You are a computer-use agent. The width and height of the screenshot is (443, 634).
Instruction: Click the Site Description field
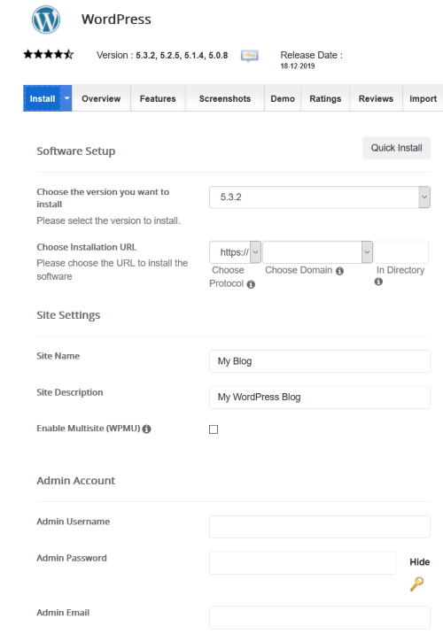[x=320, y=397]
